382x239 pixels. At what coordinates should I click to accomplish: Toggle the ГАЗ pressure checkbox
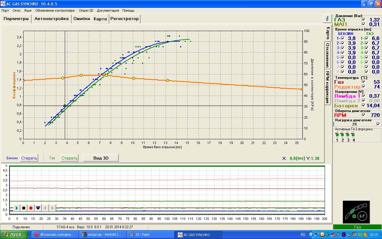[363, 20]
